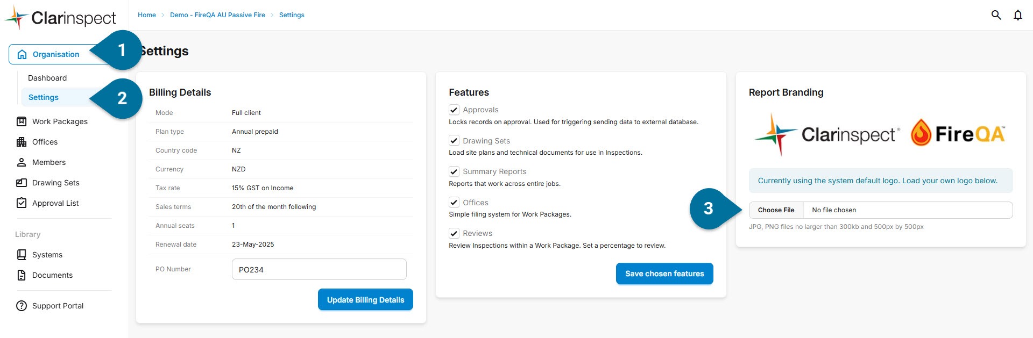Screen dimensions: 1033x338
Task: Click Save chosen features button
Action: click(664, 274)
